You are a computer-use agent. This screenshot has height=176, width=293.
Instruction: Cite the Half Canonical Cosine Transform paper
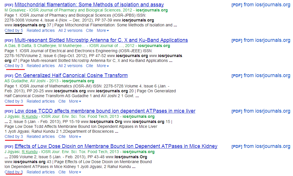[x=62, y=101]
